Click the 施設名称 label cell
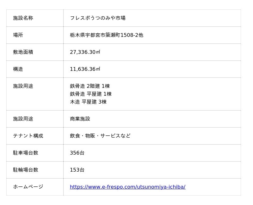The width and height of the screenshot is (253, 205). [x=23, y=18]
